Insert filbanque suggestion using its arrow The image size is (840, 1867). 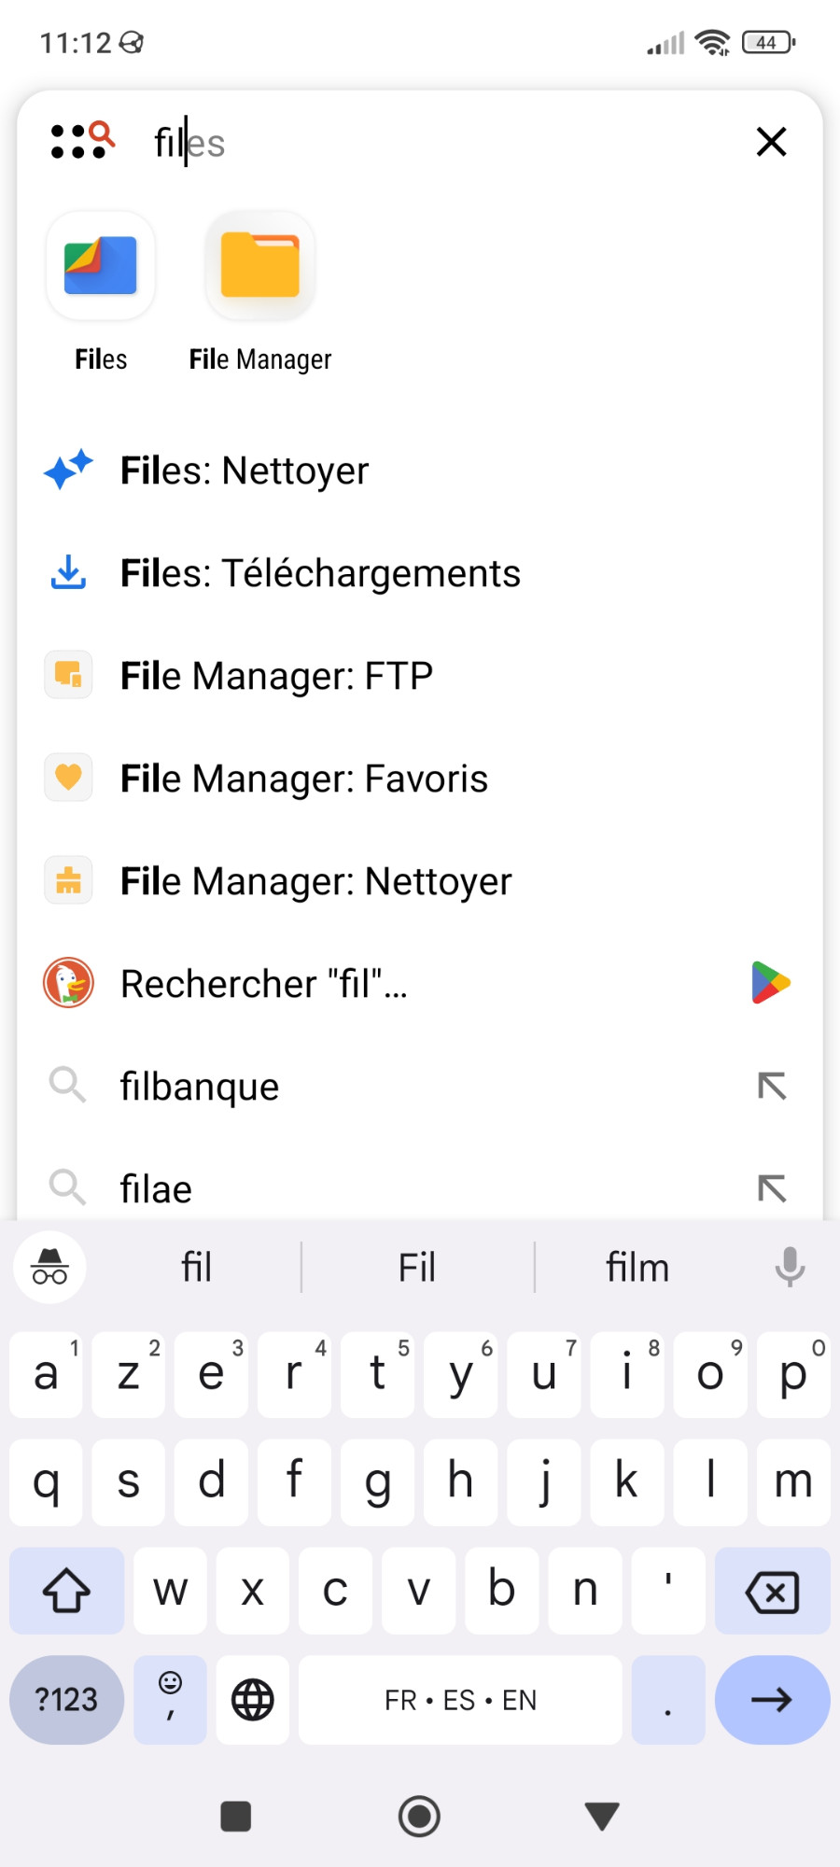(771, 1086)
